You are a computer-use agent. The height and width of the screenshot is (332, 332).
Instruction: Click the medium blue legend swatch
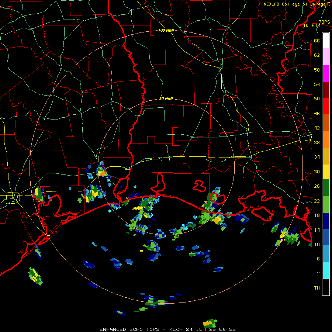(326, 237)
